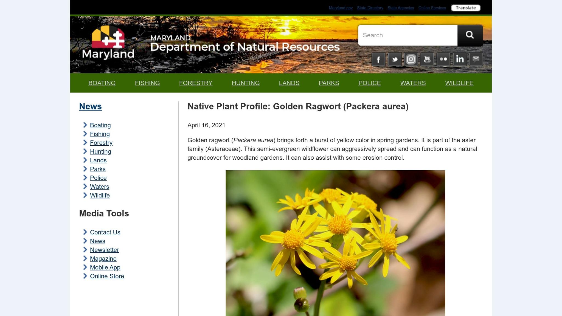The width and height of the screenshot is (562, 316).
Task: Open the LinkedIn social icon
Action: point(460,59)
